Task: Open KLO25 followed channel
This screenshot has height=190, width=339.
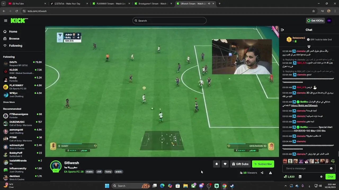Action: coord(23,71)
